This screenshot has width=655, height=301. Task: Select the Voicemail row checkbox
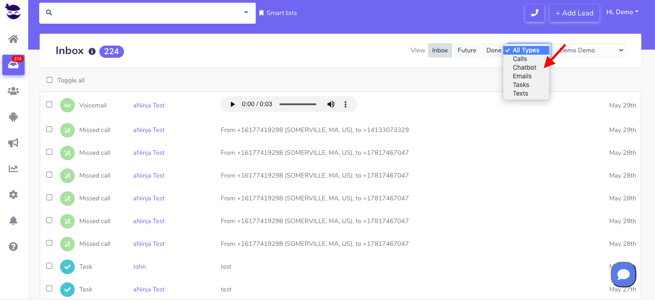49,105
